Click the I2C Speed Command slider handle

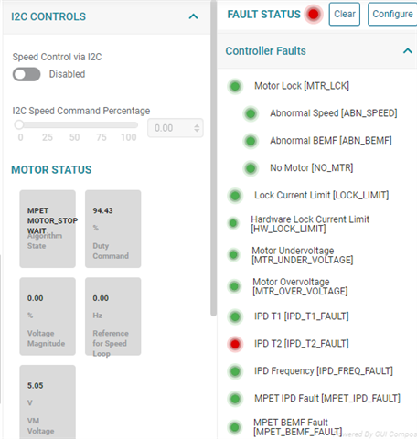pyautogui.click(x=19, y=124)
